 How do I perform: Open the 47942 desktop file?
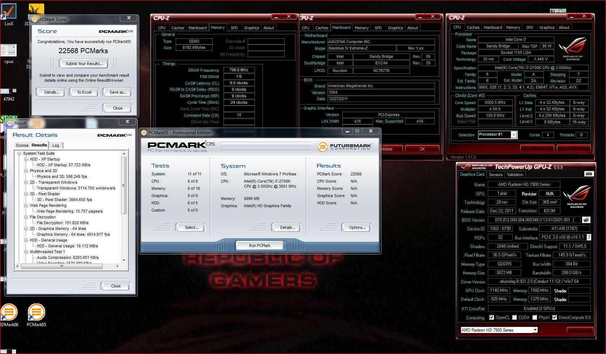[x=9, y=94]
